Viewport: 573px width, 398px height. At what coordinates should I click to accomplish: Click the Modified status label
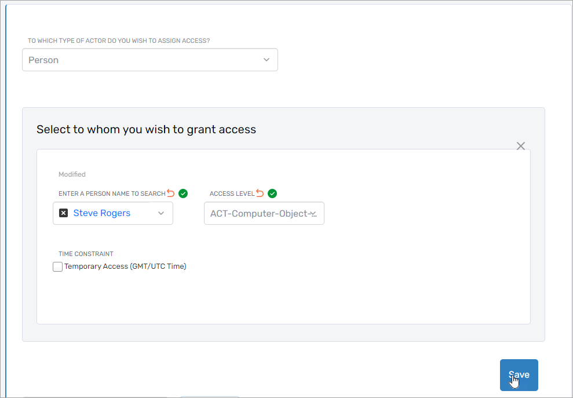[x=72, y=174]
